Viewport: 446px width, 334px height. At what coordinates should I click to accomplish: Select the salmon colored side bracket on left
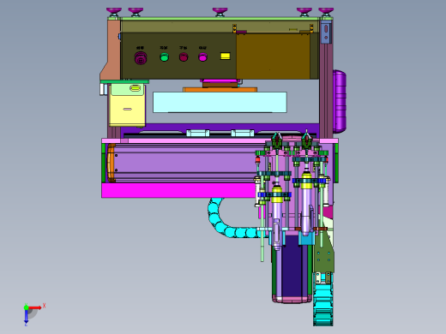(x=112, y=50)
